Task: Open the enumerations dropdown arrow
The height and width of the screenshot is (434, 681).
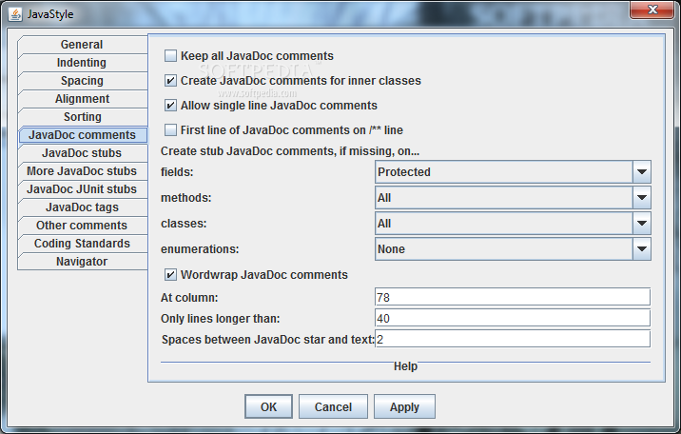Action: [641, 249]
